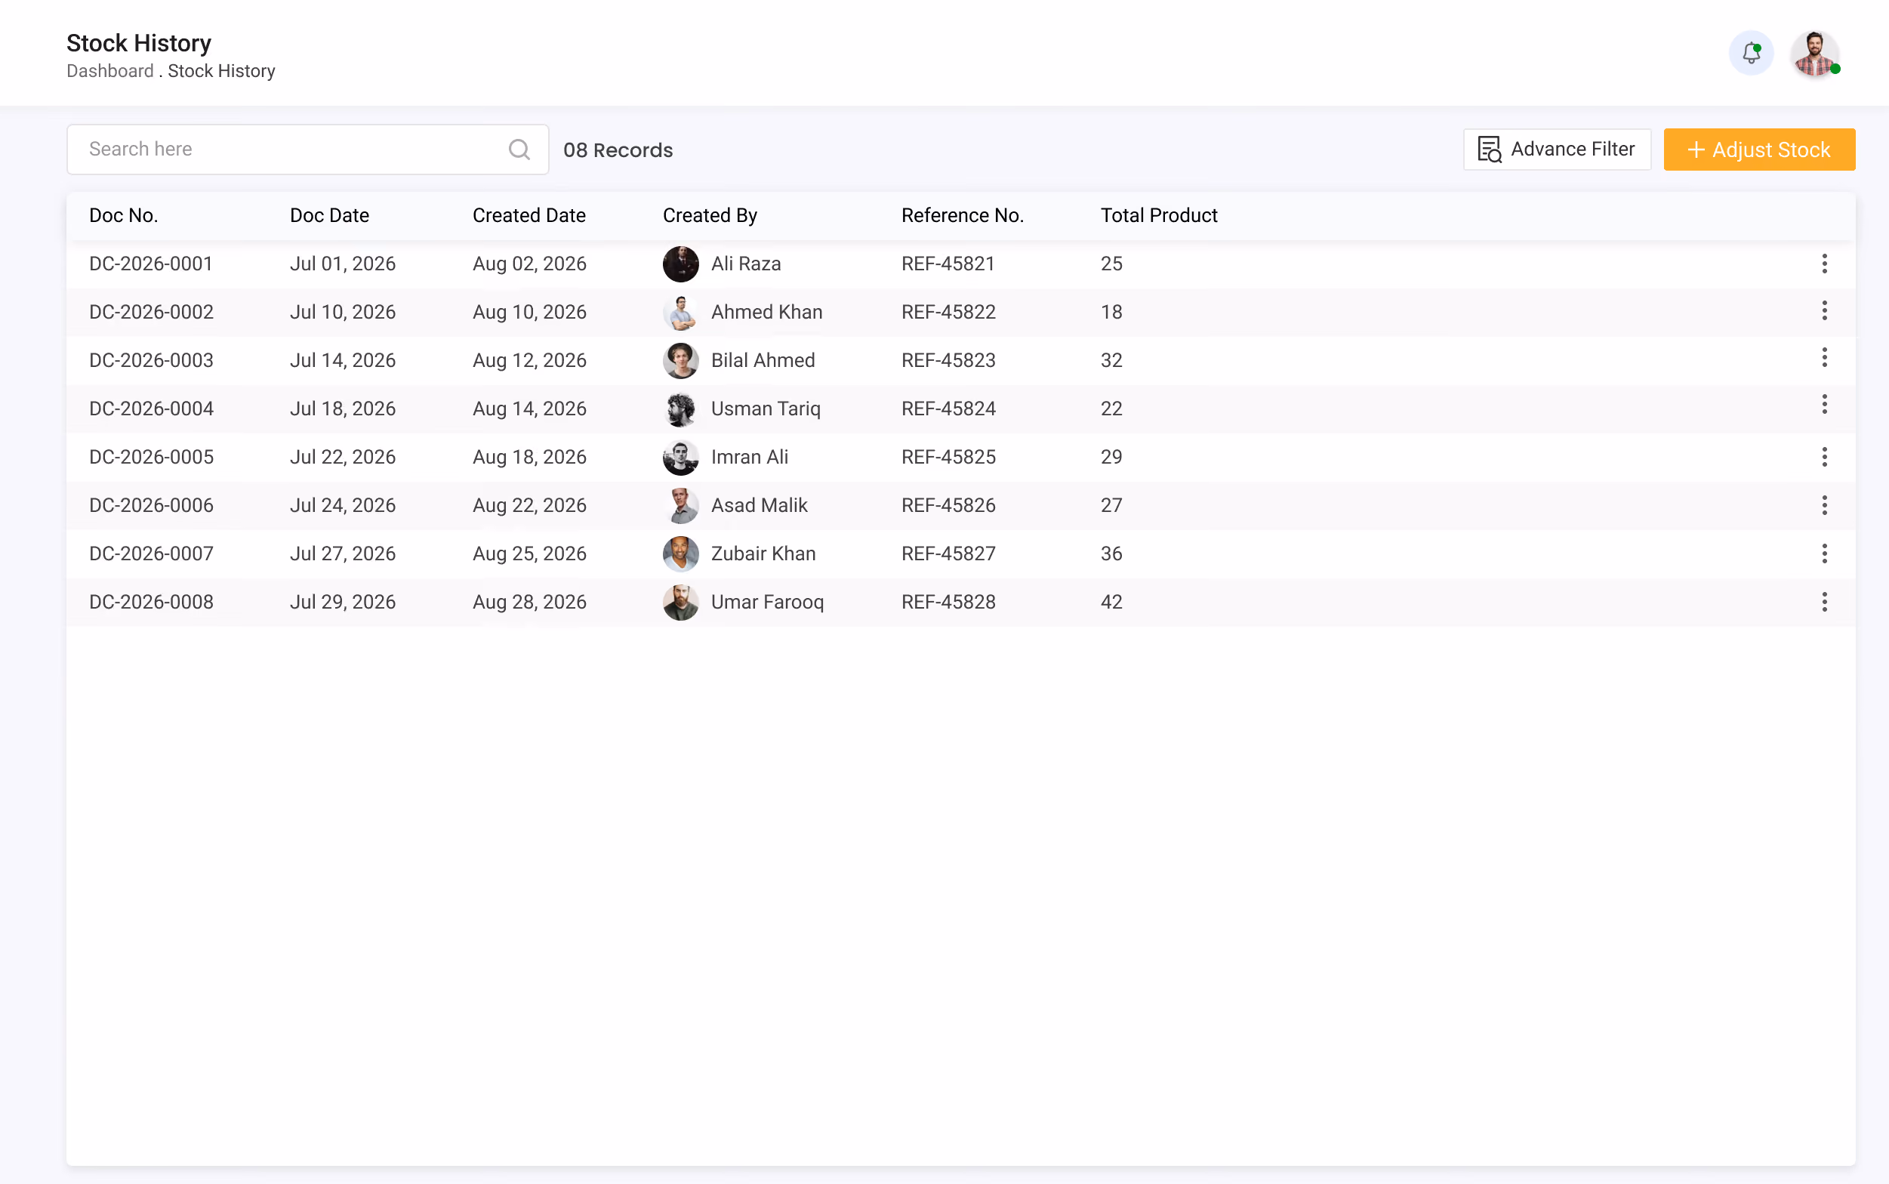This screenshot has height=1184, width=1889.
Task: Open the Advance Filter panel
Action: (1556, 149)
